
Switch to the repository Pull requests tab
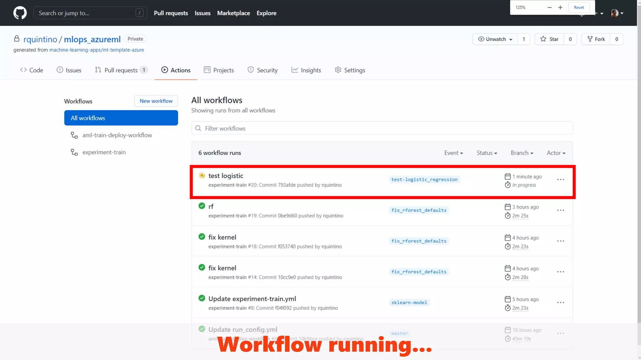point(121,70)
